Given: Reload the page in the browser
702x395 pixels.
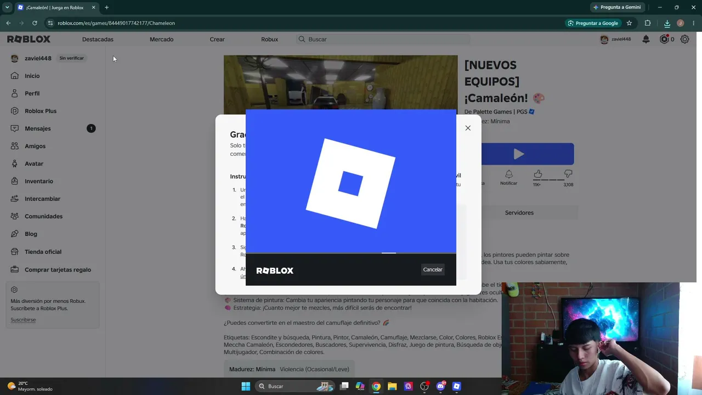Looking at the screenshot, I should pyautogui.click(x=35, y=23).
